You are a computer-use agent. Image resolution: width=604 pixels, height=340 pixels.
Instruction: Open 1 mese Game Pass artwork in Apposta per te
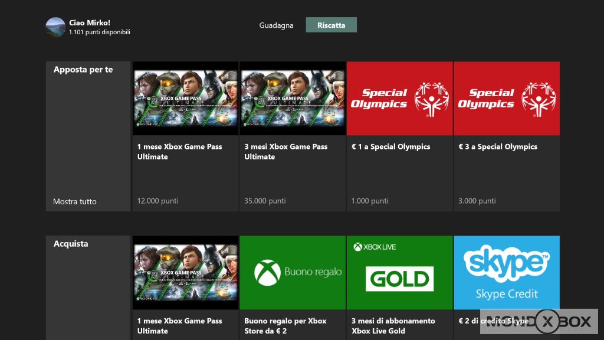pos(185,99)
